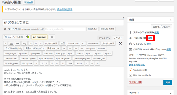
Task: Show revisions via the 表示 link
Action: pos(149,44)
